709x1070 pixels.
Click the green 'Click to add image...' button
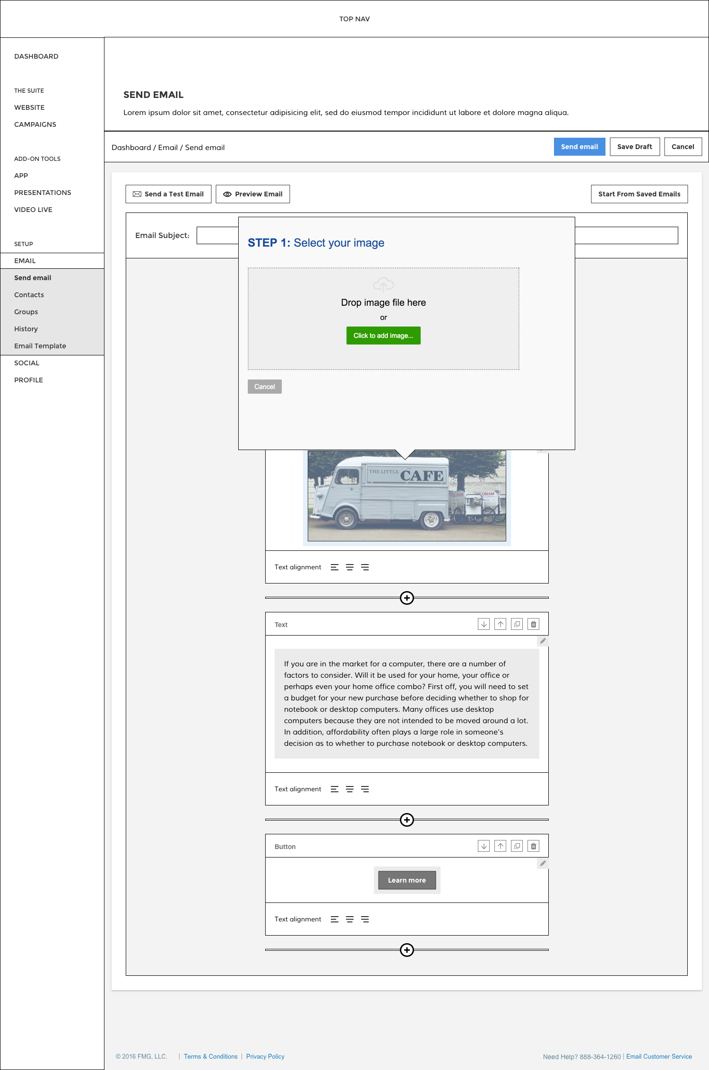click(383, 336)
